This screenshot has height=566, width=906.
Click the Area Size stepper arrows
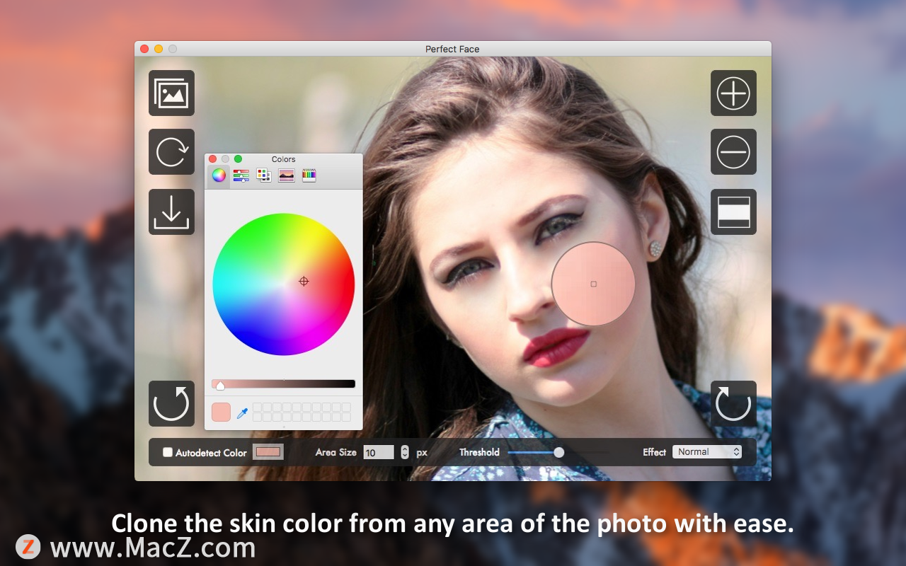405,452
